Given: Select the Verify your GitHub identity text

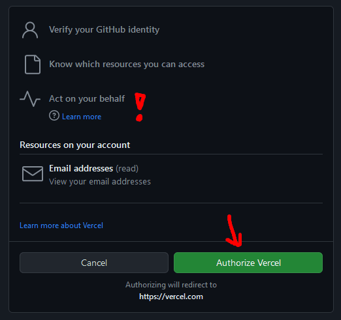Looking at the screenshot, I should coord(105,30).
